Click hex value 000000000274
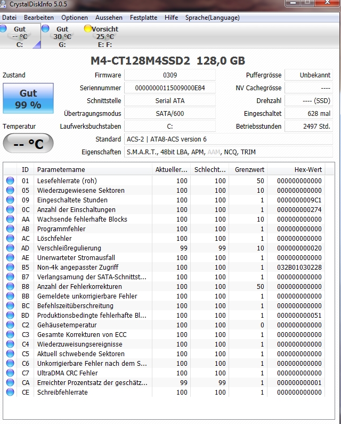The height and width of the screenshot is (424, 341). (299, 209)
